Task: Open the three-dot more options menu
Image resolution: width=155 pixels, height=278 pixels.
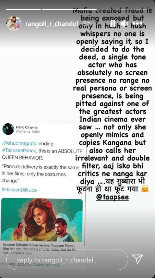Action: (x=138, y=23)
